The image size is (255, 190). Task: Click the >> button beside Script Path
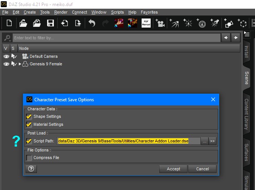[212, 141]
